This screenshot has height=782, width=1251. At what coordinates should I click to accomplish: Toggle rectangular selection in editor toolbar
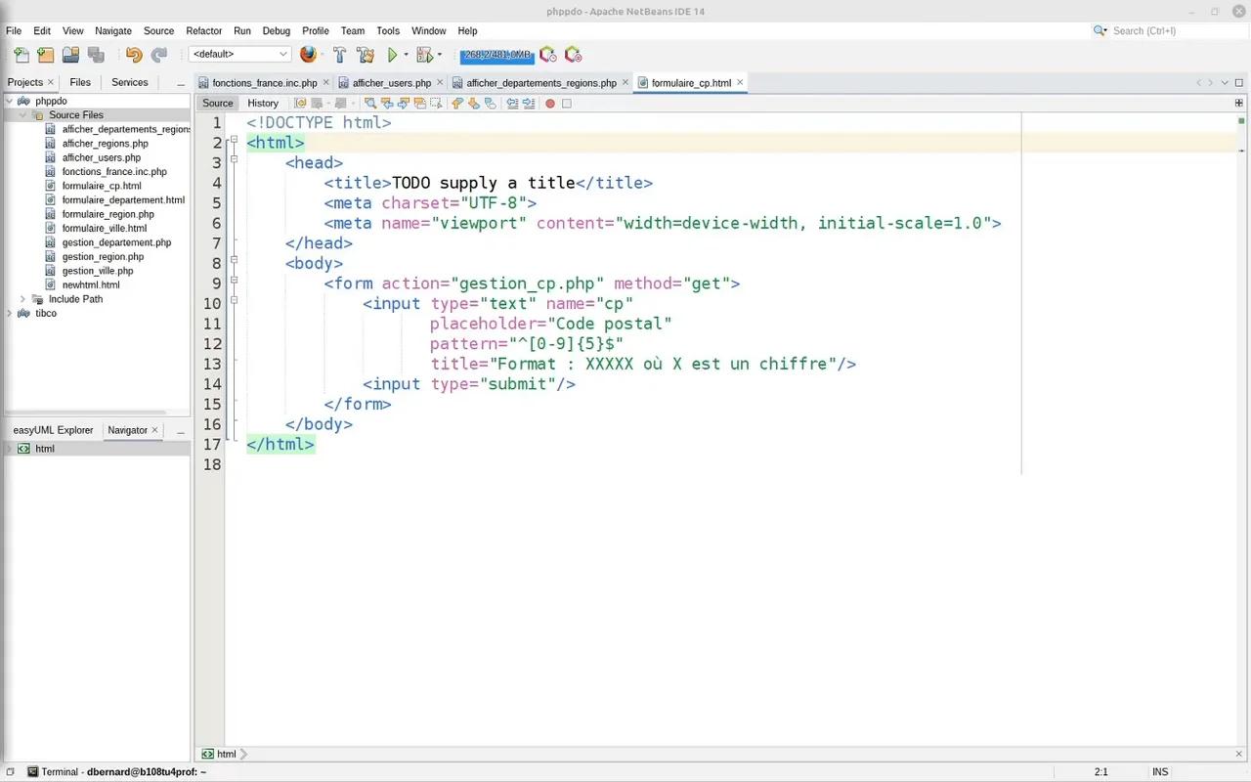point(435,104)
